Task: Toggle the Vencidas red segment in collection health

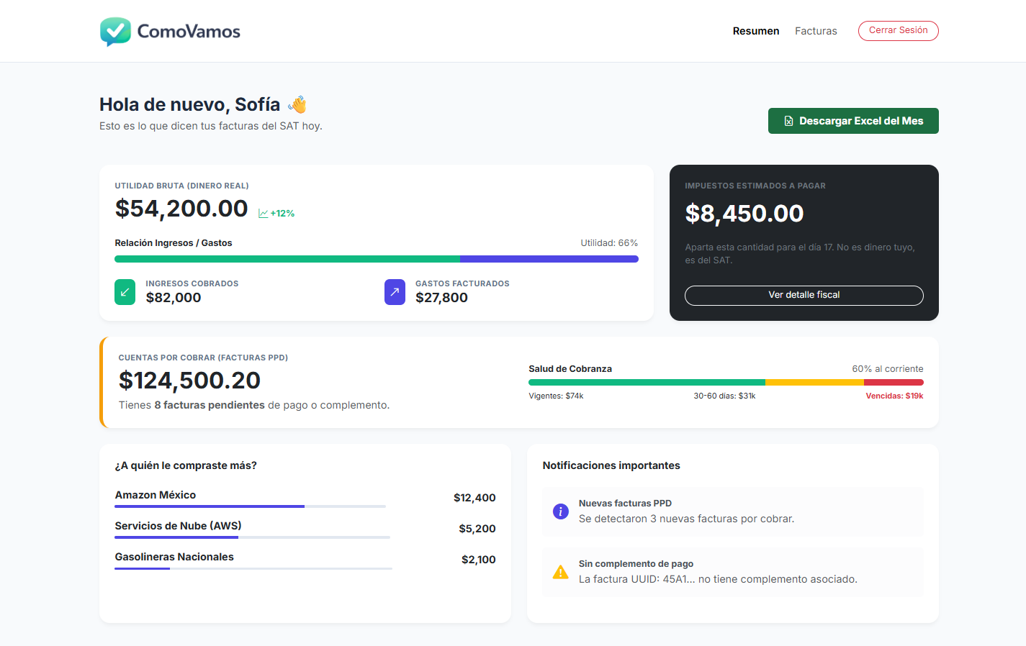Action: click(x=893, y=382)
